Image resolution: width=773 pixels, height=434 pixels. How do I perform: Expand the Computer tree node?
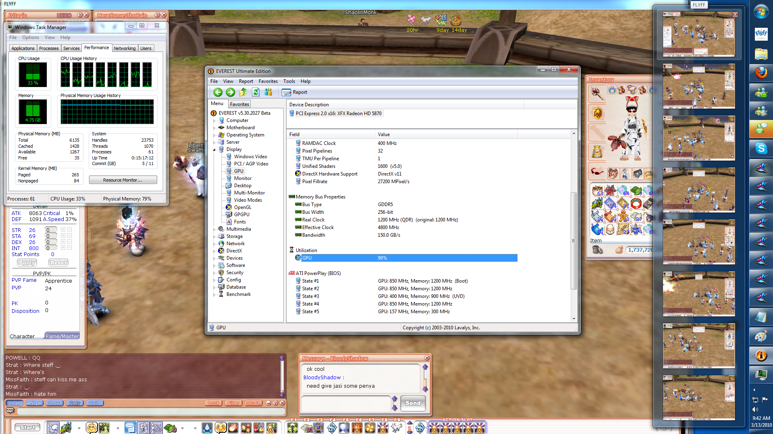214,120
